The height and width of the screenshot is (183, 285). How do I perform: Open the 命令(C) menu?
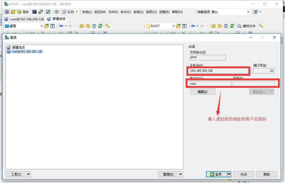(126, 12)
